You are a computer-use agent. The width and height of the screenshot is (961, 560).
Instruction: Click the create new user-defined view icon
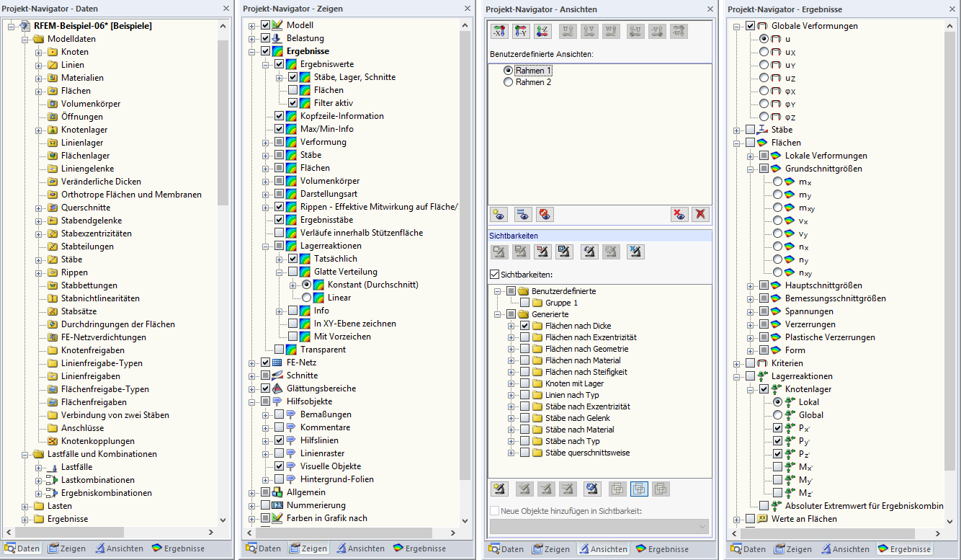point(499,214)
